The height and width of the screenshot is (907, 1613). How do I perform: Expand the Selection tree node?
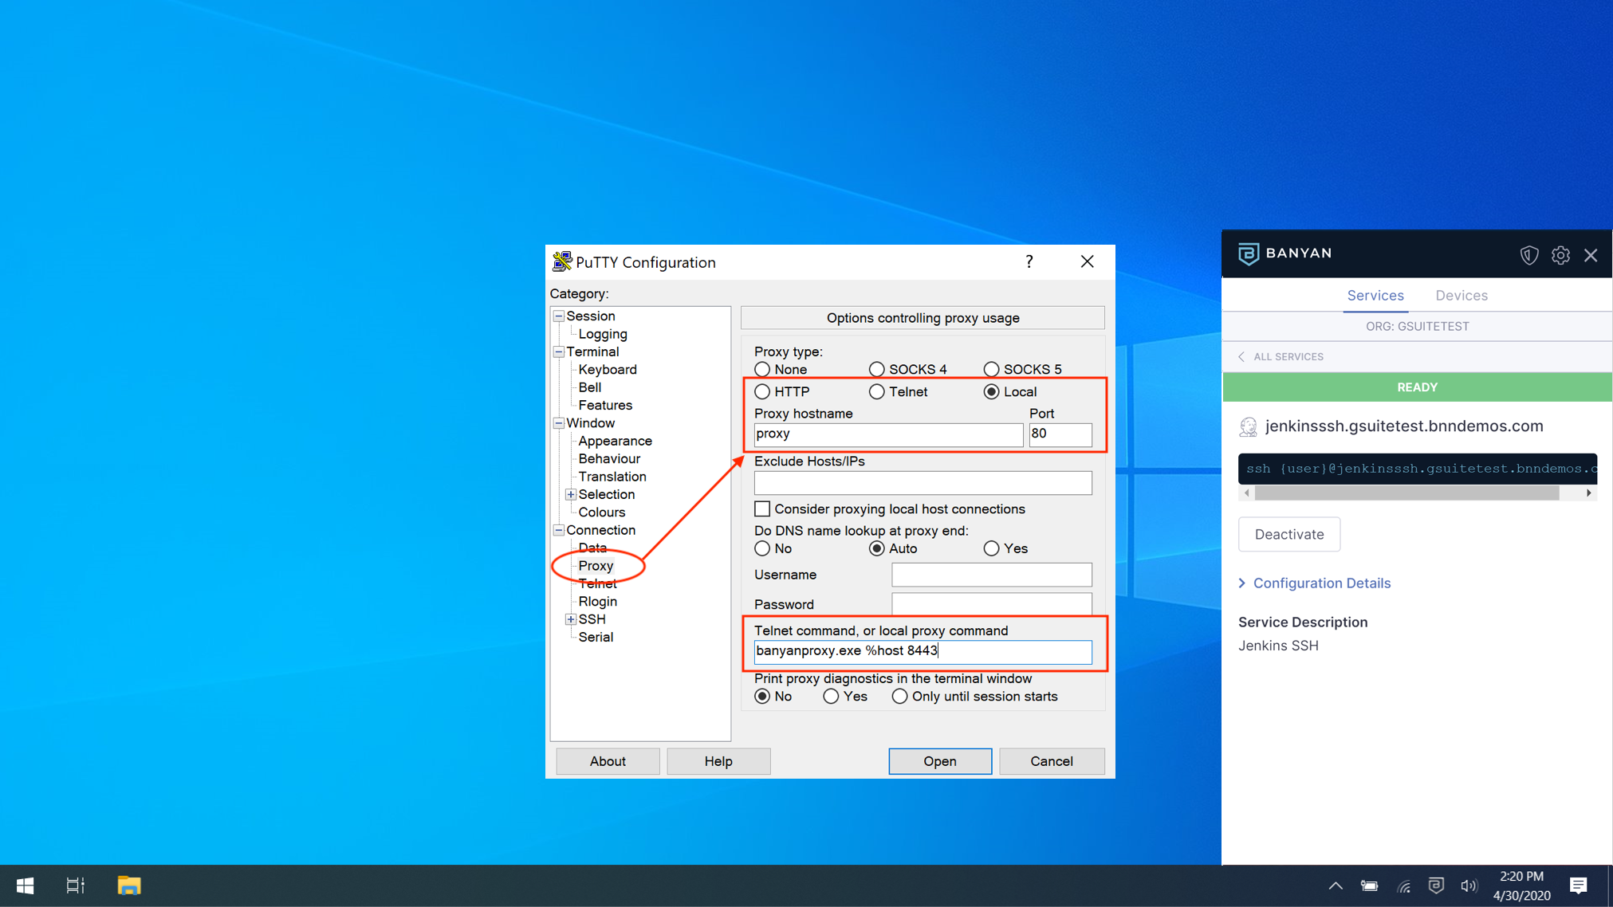(571, 495)
